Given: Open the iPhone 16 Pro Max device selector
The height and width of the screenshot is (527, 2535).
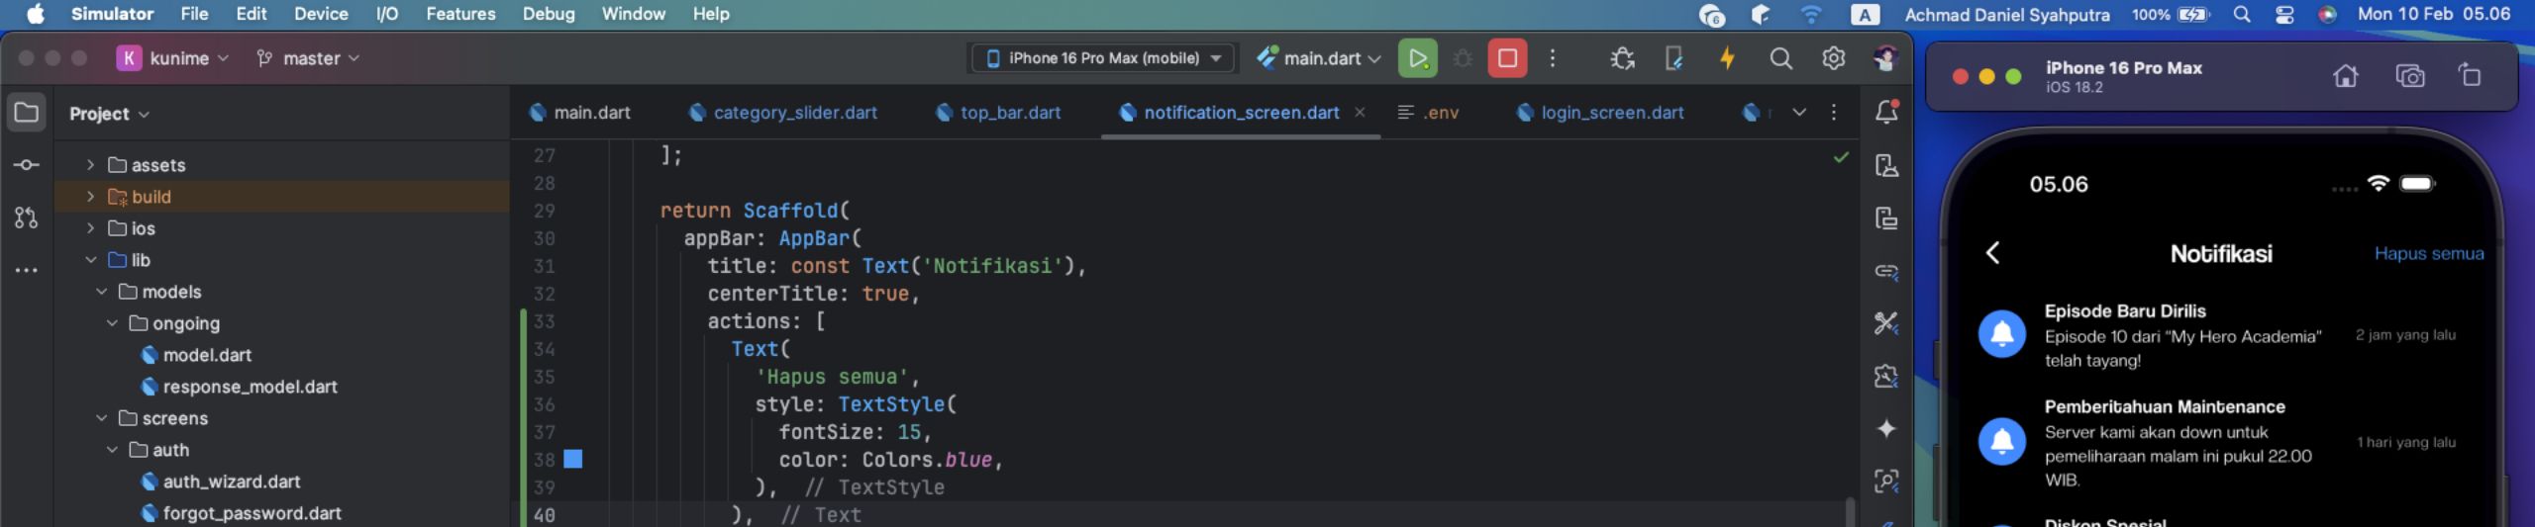Looking at the screenshot, I should coord(1103,58).
